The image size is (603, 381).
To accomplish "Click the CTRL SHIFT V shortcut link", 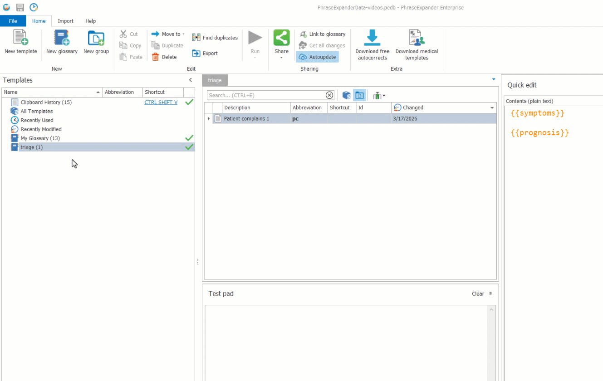I will (x=161, y=102).
